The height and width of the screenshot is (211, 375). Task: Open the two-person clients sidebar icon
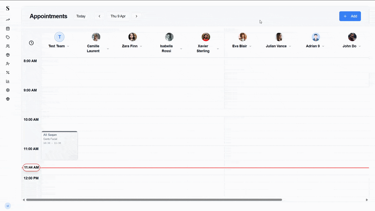(x=8, y=46)
